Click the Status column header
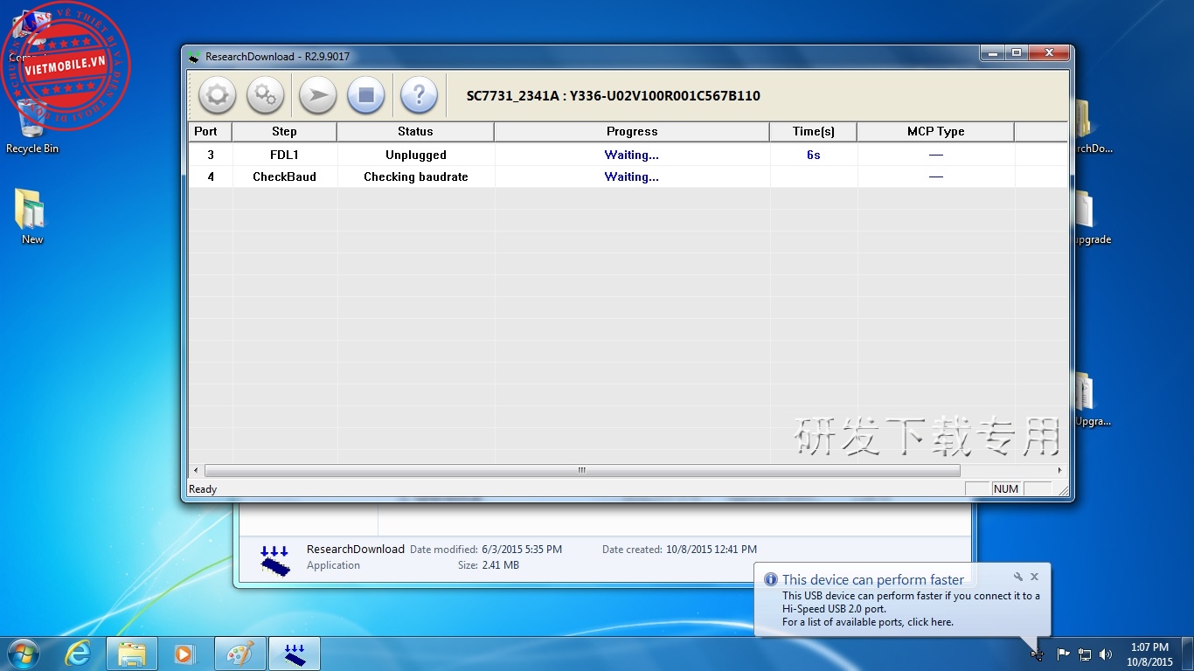Screen dimensions: 1194x671 (415, 131)
